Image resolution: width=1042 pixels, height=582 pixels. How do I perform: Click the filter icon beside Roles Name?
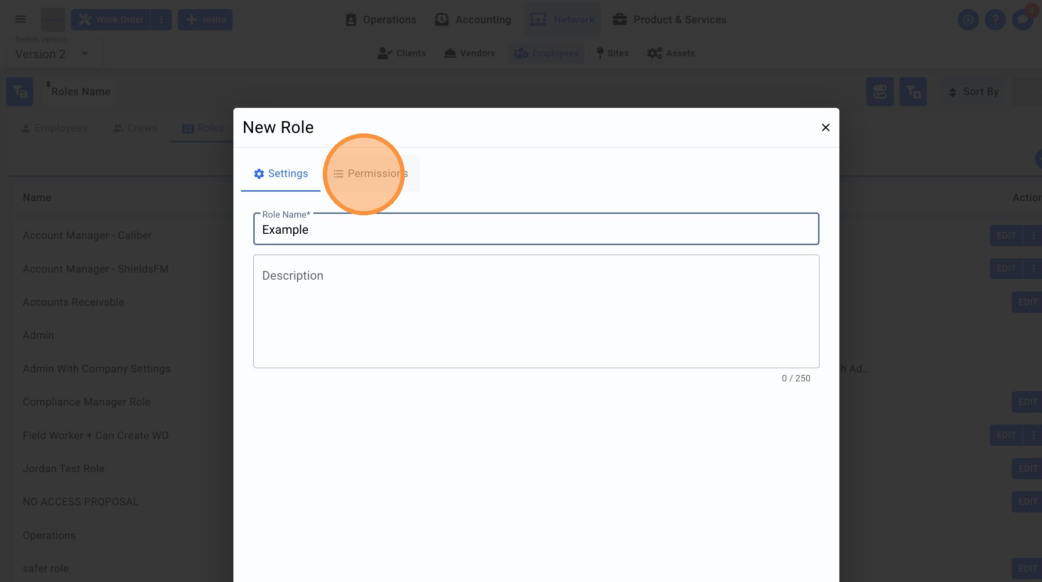pyautogui.click(x=19, y=91)
